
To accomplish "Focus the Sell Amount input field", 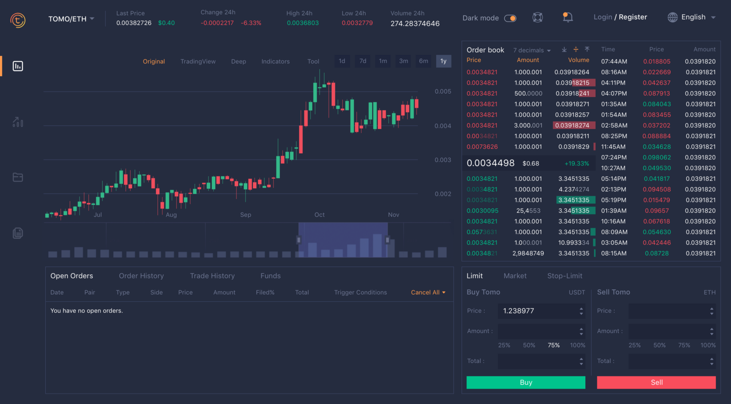I will pos(672,331).
